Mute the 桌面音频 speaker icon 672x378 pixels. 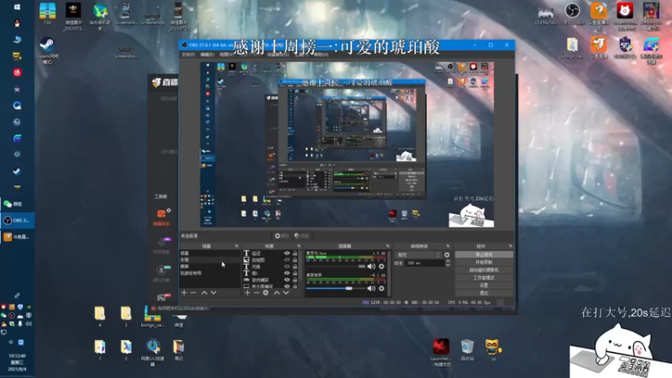tap(371, 288)
